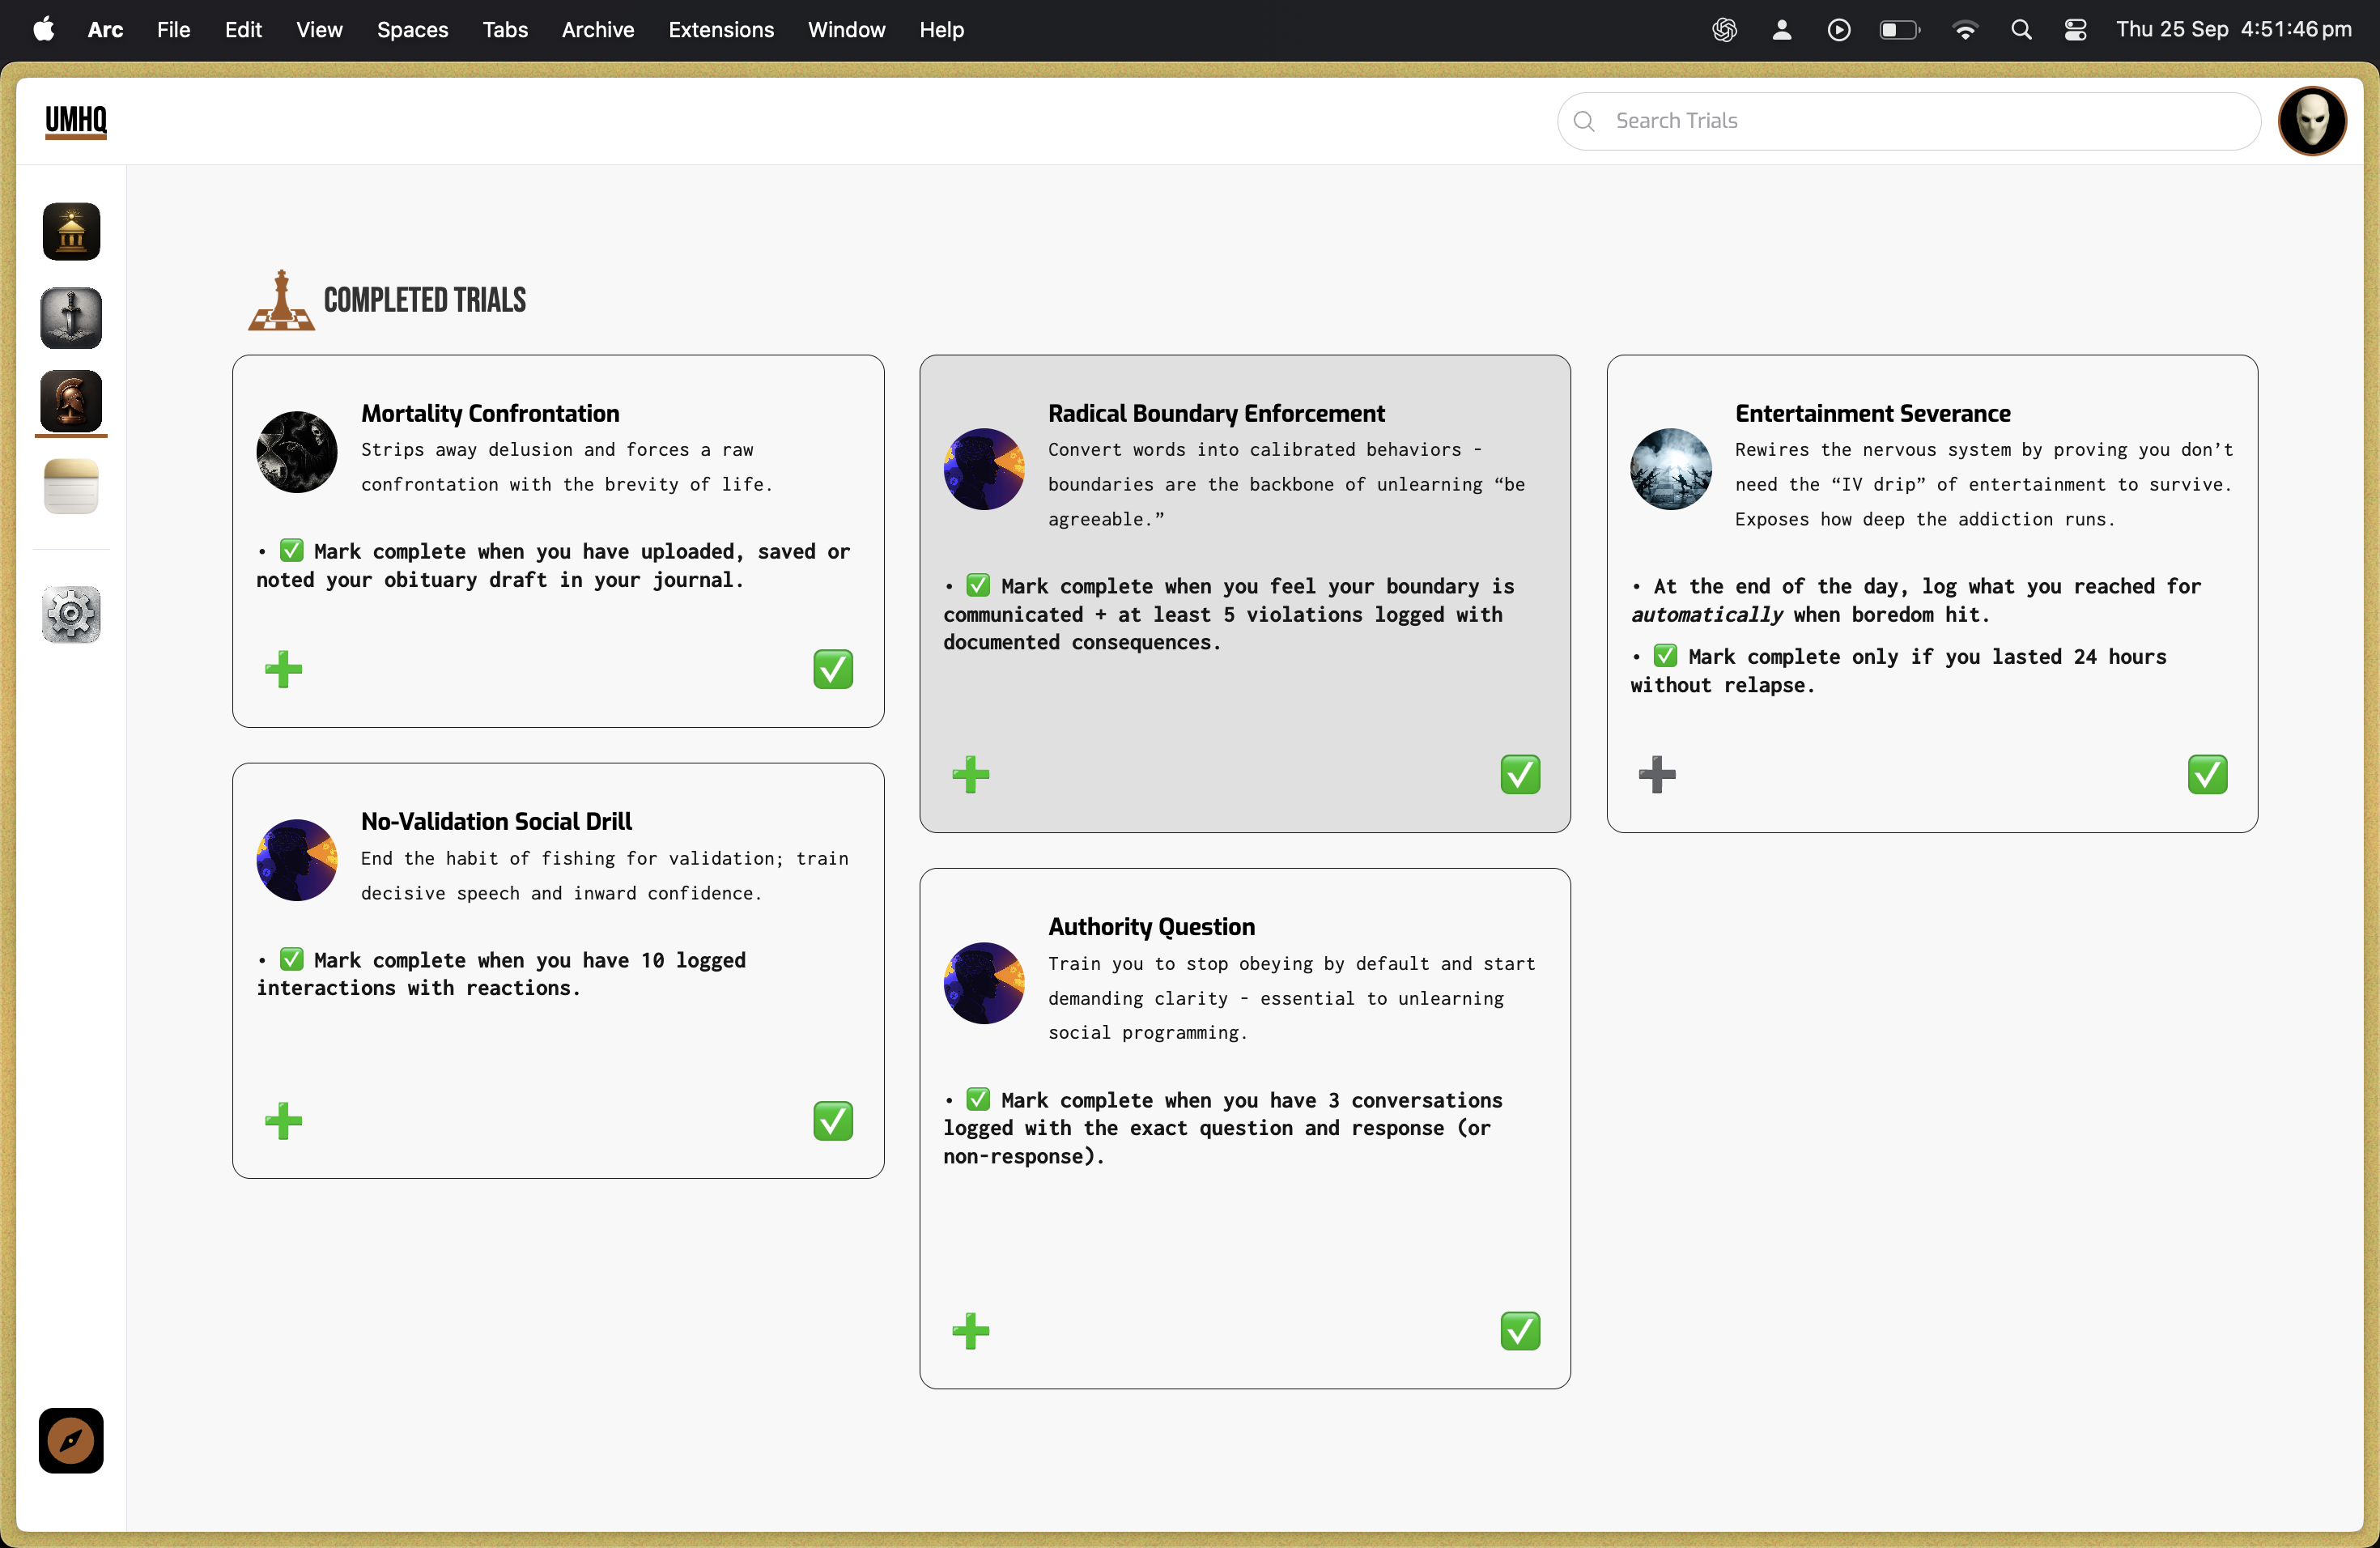Toggle the Mortality Confrontation completion checkbox
This screenshot has height=1548, width=2380.
click(x=832, y=669)
